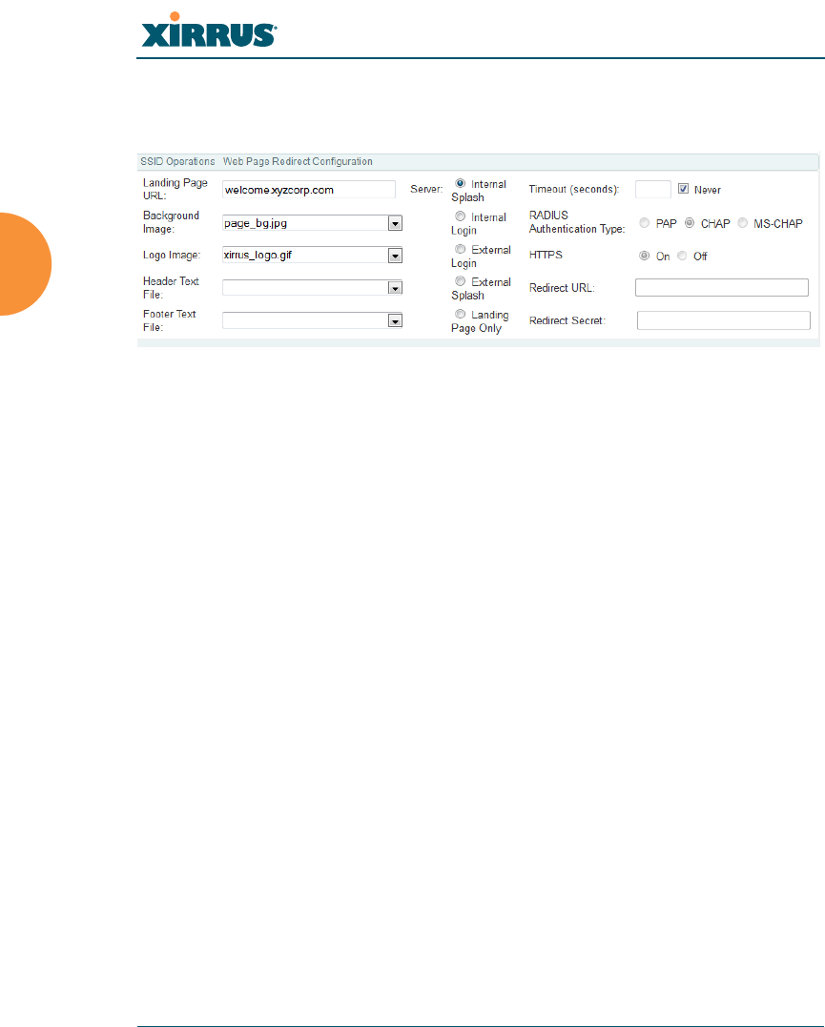The width and height of the screenshot is (825, 1027).
Task: Select the External Splash server option
Action: coord(461,281)
